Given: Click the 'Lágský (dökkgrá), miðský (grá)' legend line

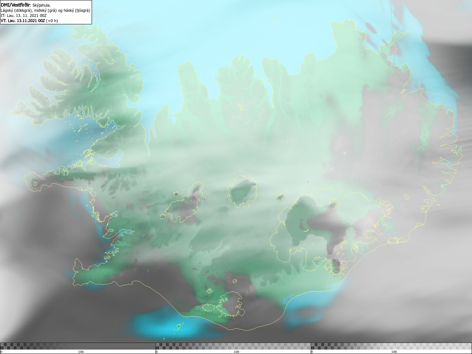Looking at the screenshot, I should click(x=45, y=10).
